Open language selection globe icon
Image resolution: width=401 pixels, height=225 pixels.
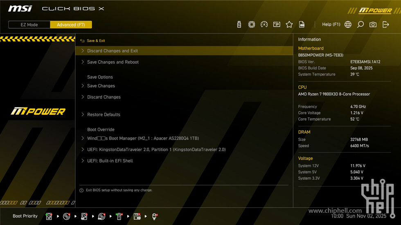[x=348, y=25]
